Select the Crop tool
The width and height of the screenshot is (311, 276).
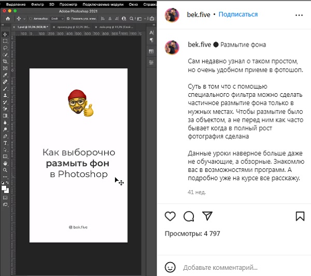[5, 62]
